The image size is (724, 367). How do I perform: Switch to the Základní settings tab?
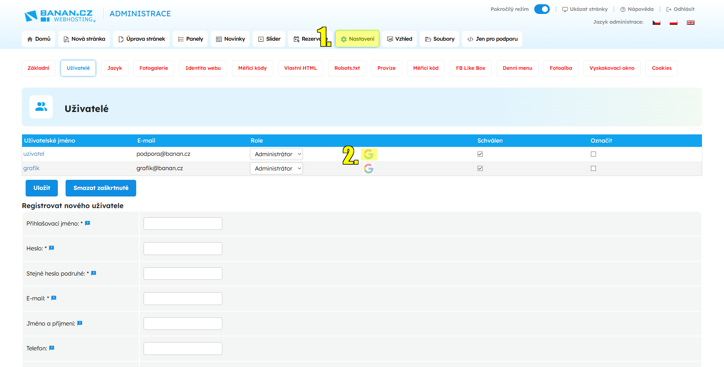coord(38,68)
